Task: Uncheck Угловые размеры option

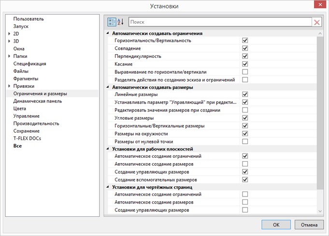Action: [245, 118]
